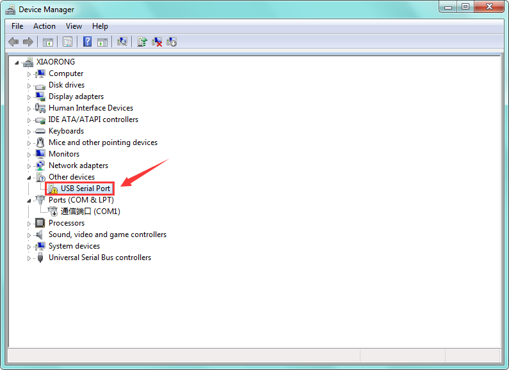Expand the Processors node arrow
This screenshot has height=370, width=509.
29,224
